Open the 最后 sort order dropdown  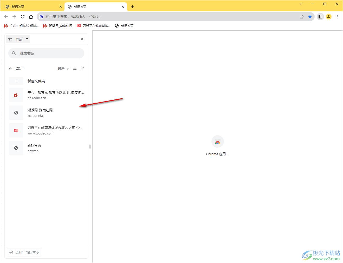click(63, 69)
